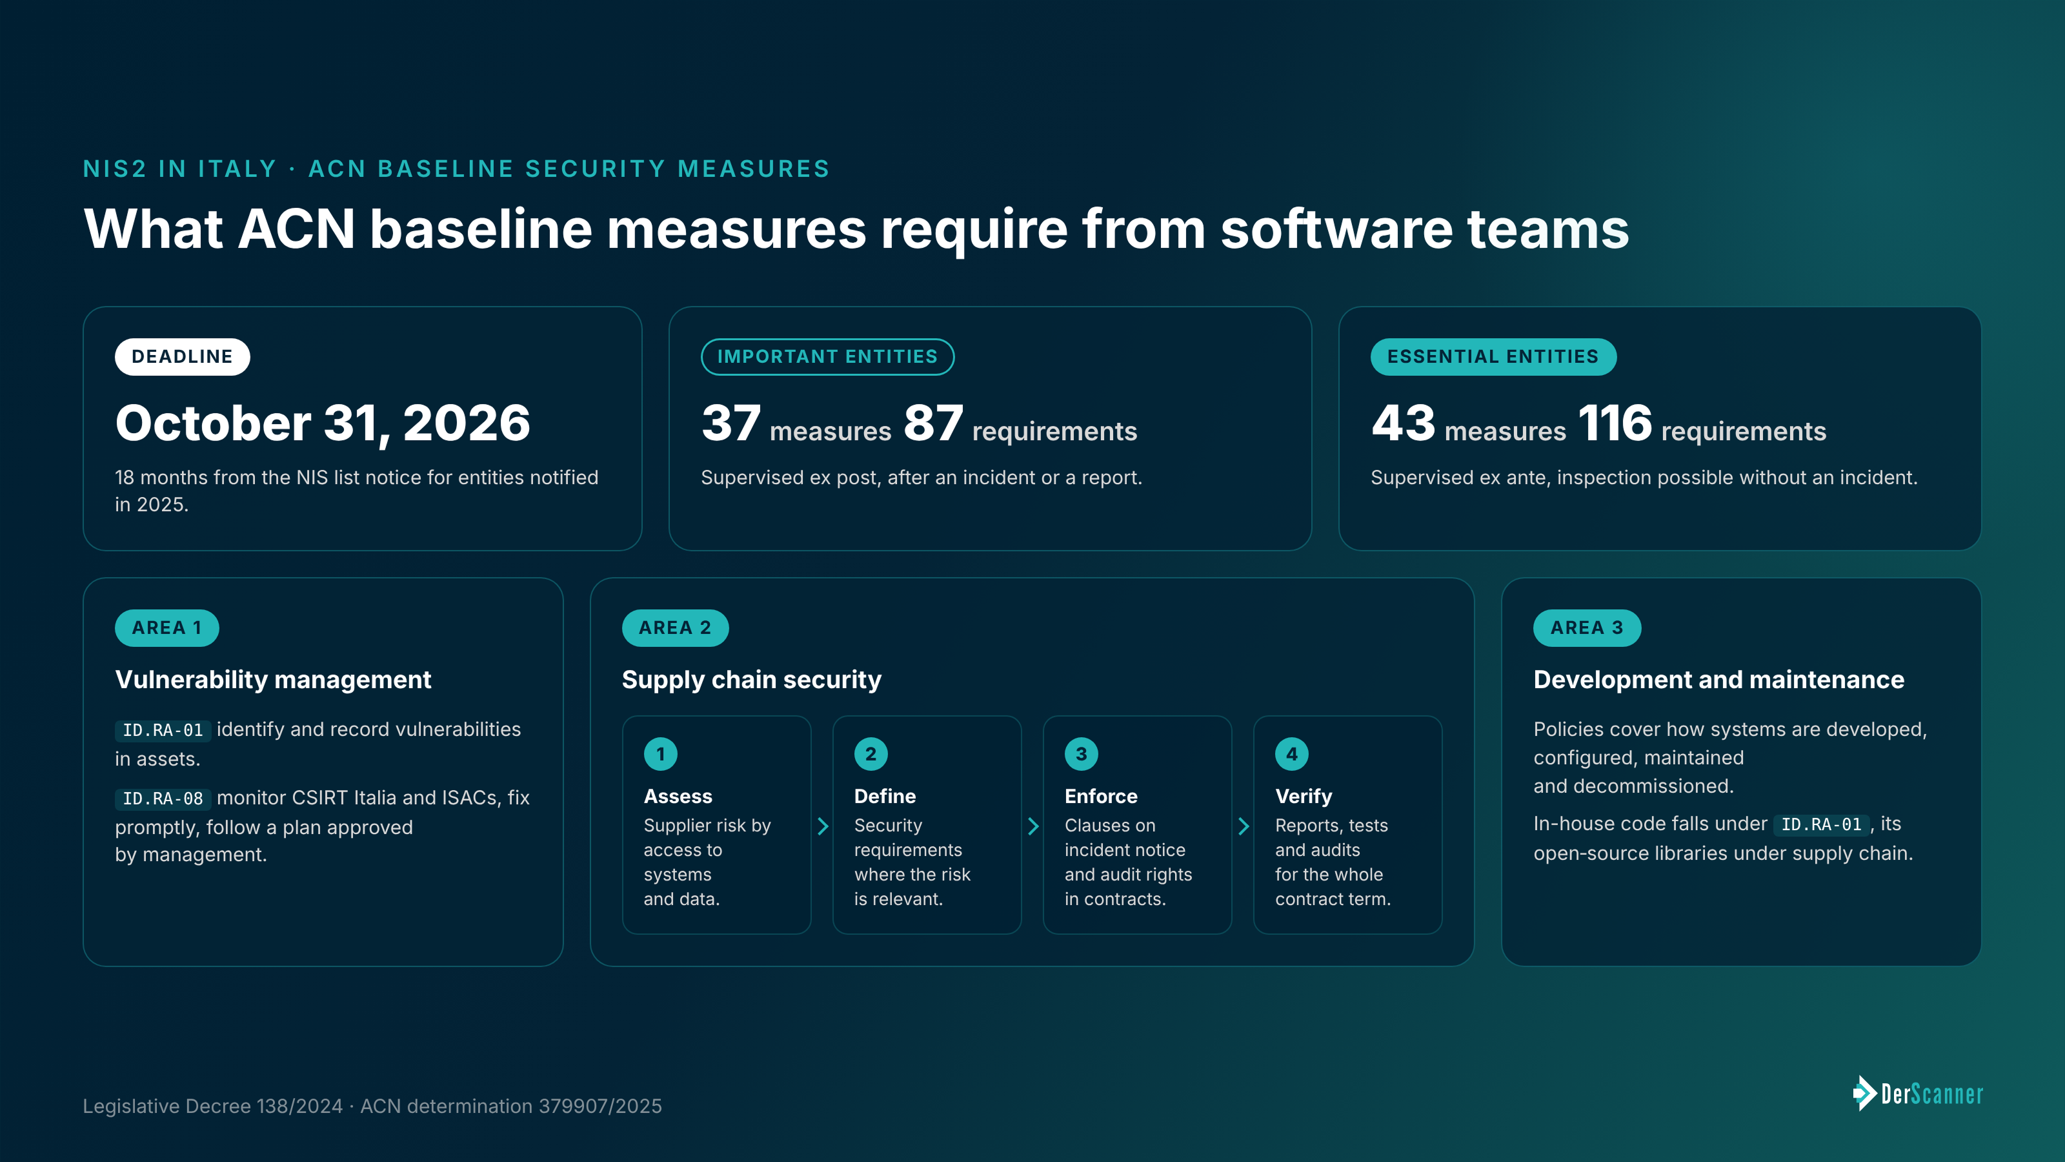Click the step 1 number circle above Assess

[x=661, y=754]
